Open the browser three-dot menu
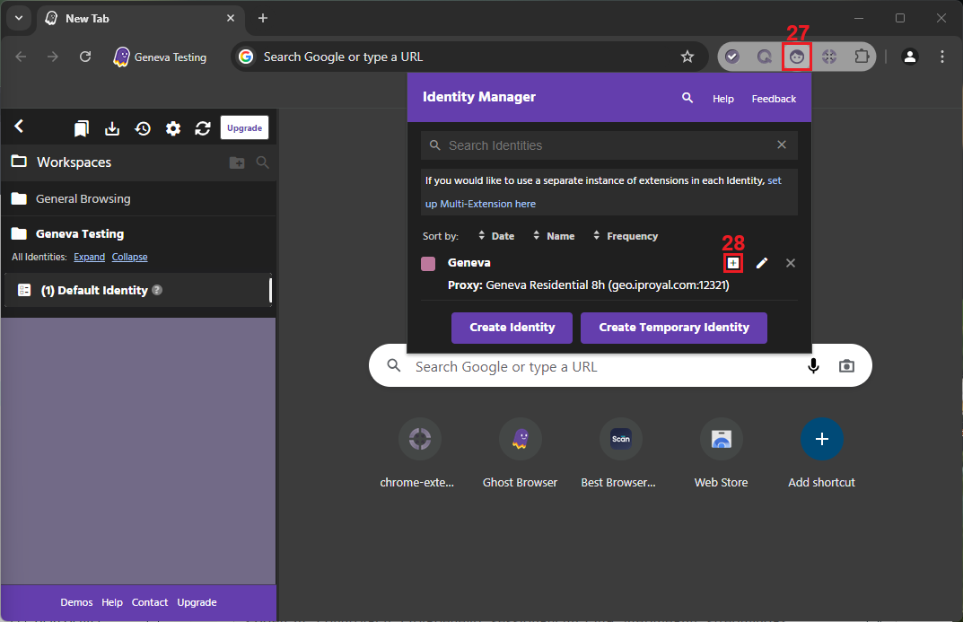Viewport: 963px width, 622px height. coord(942,57)
